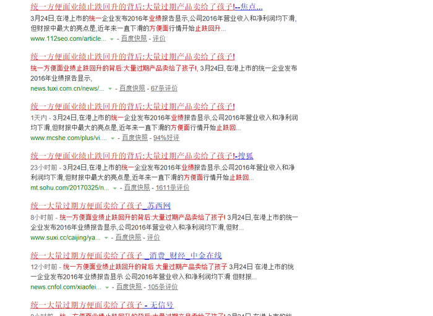Open result title above news.tuxi.com.cn URL
The height and width of the screenshot is (316, 433).
[132, 57]
